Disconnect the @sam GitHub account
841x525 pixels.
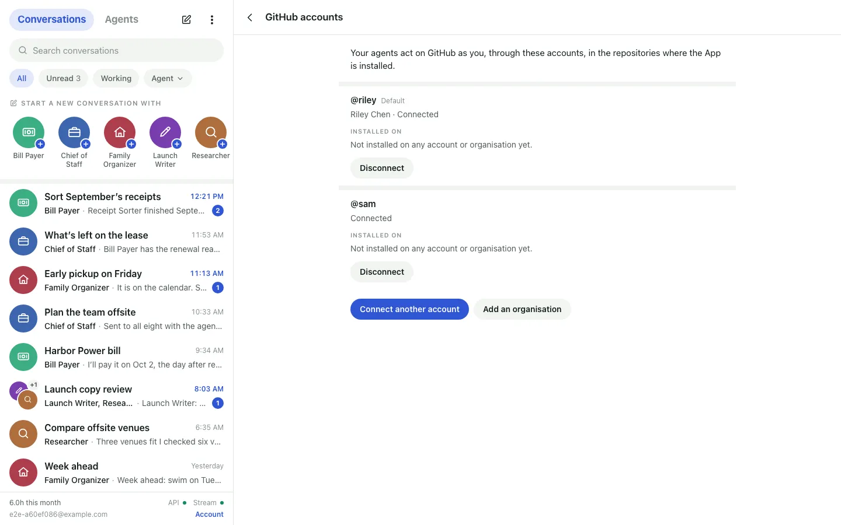(x=382, y=272)
